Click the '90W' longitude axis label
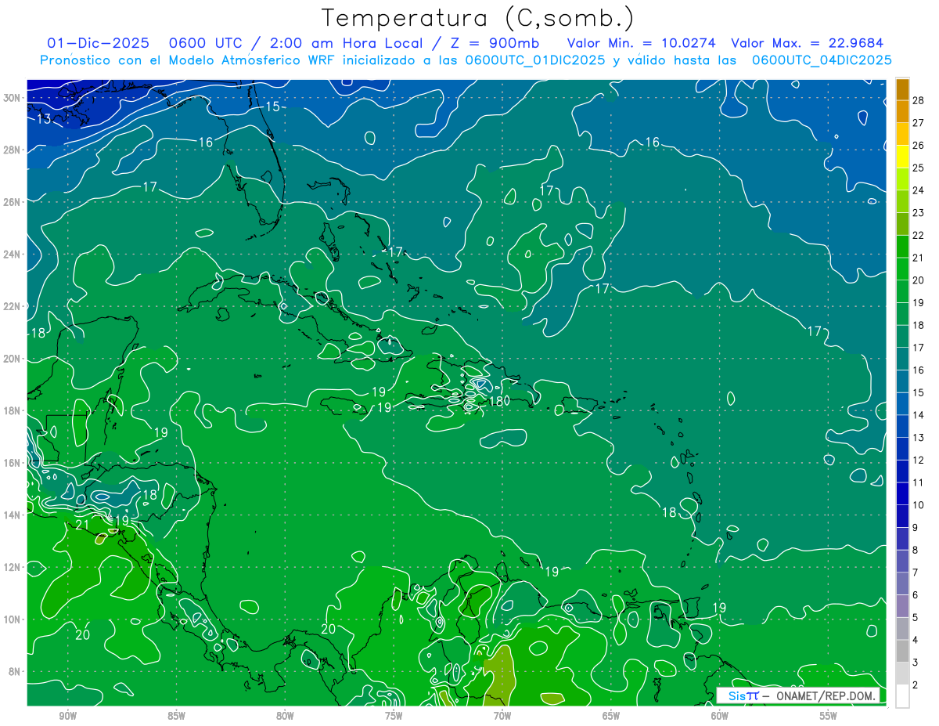Viewport: 939px width, 726px height. click(67, 716)
